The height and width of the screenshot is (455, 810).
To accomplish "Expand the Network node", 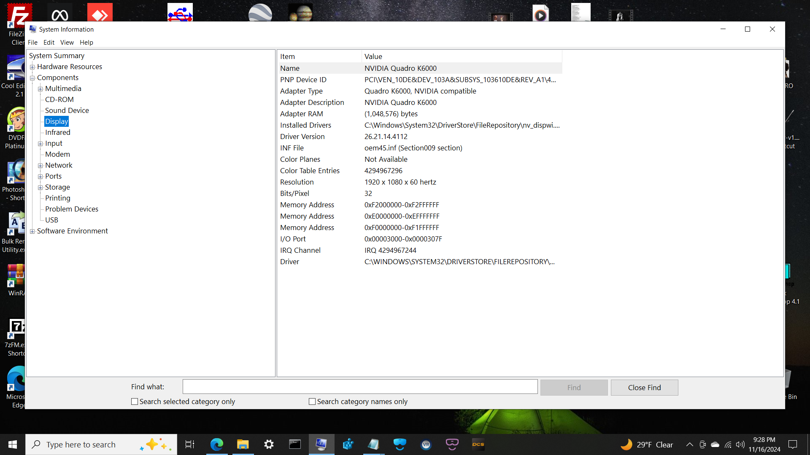I will (40, 166).
